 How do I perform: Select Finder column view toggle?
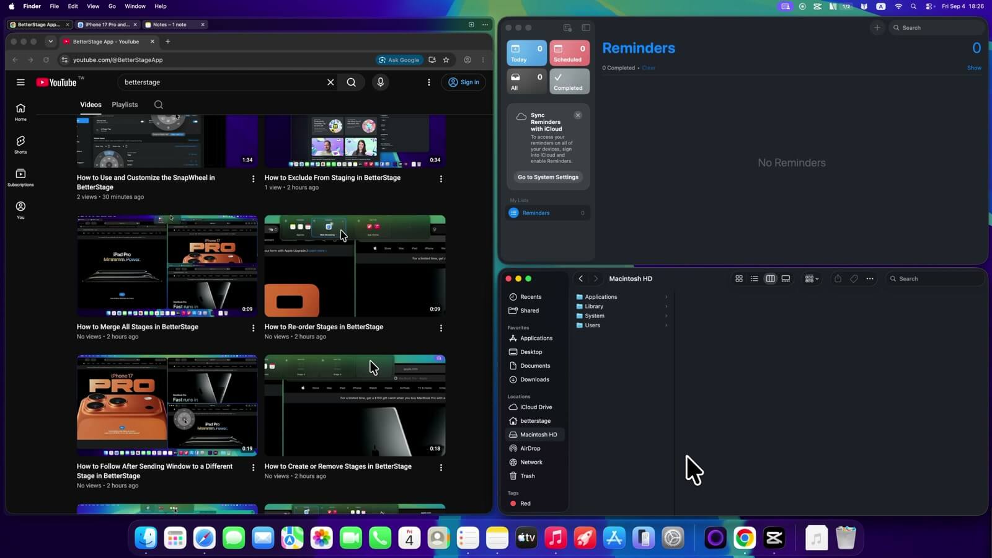pyautogui.click(x=770, y=278)
